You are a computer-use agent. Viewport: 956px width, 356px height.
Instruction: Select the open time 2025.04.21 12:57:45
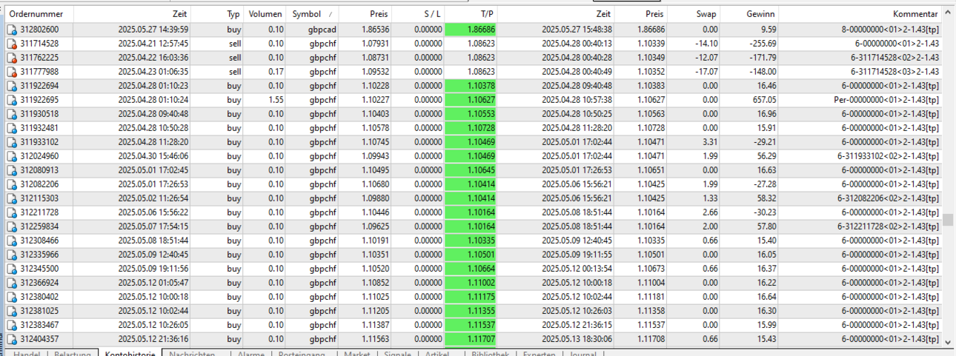(x=153, y=44)
